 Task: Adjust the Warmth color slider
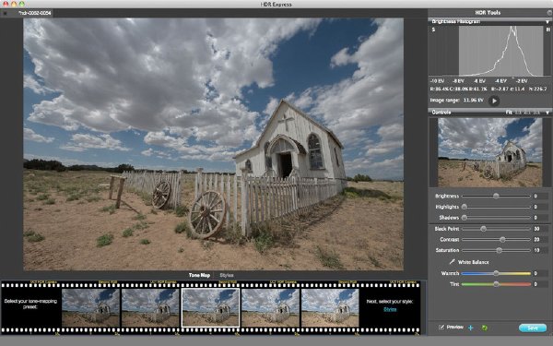(x=496, y=273)
